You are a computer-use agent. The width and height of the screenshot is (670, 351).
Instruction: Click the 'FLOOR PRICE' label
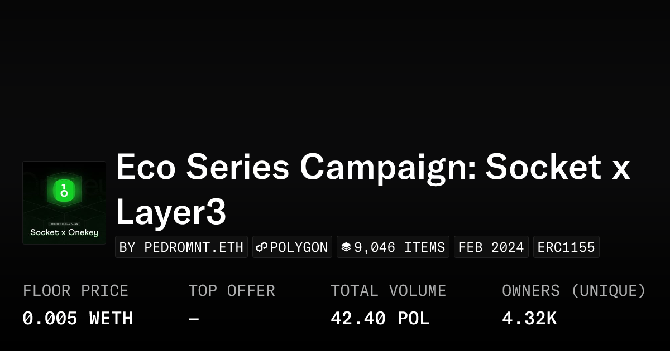click(x=75, y=290)
